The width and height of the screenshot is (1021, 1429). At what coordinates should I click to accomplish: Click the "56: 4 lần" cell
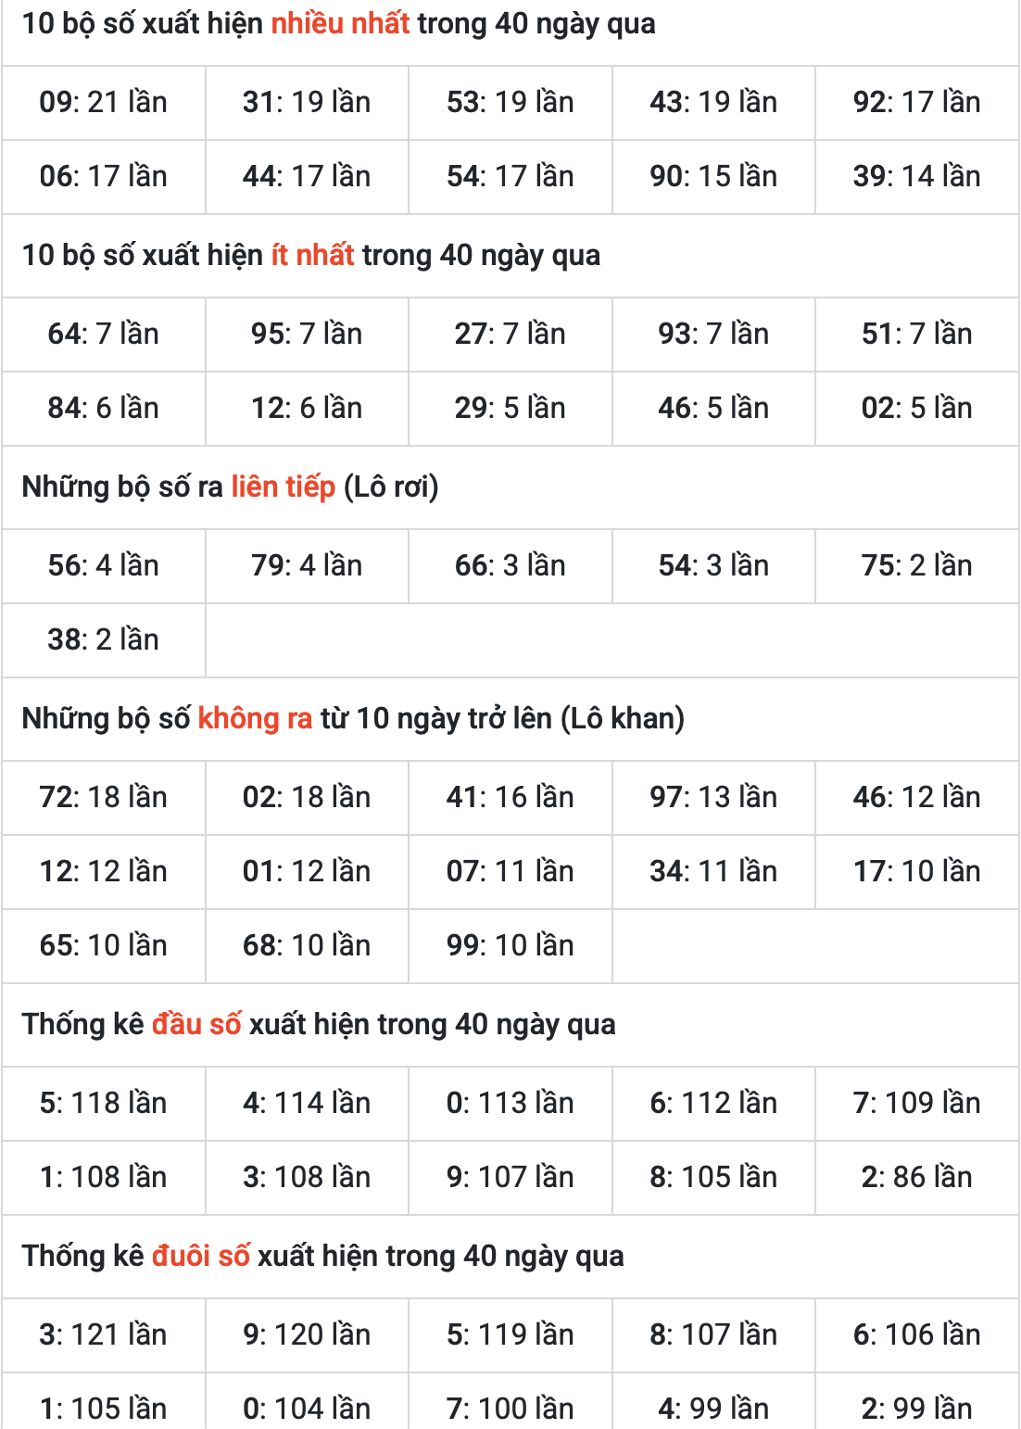[103, 565]
